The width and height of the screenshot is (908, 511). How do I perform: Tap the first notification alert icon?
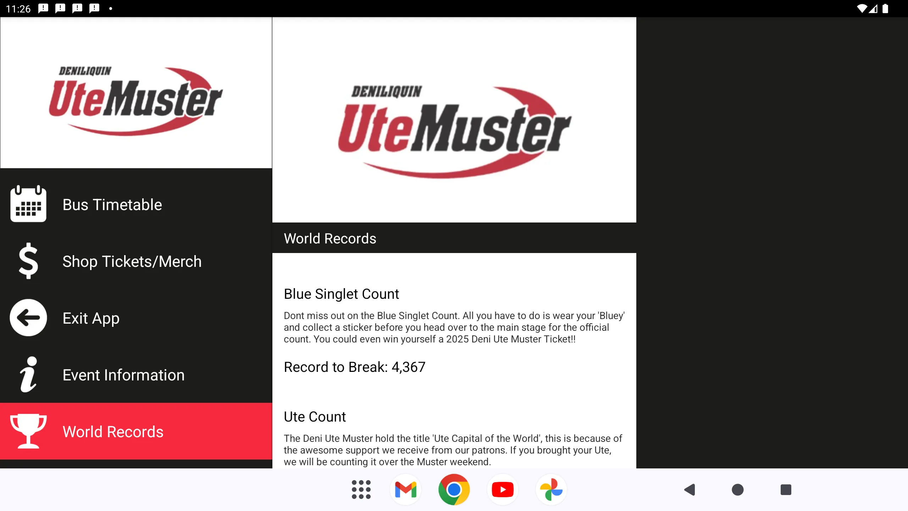pyautogui.click(x=43, y=8)
